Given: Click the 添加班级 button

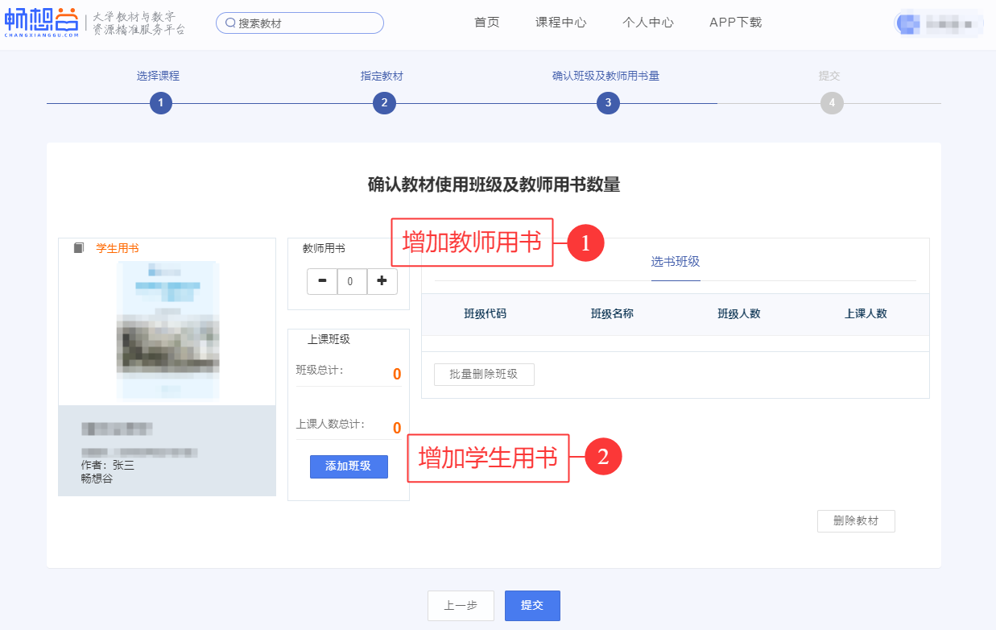Looking at the screenshot, I should [x=349, y=466].
